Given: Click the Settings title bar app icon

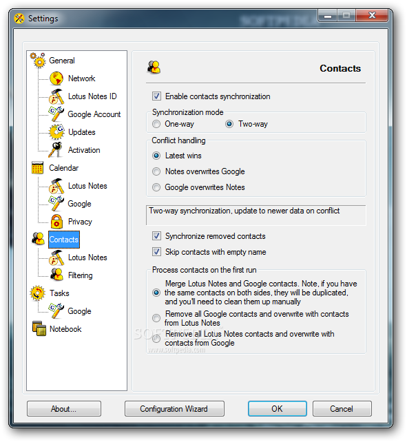Looking at the screenshot, I should (x=19, y=19).
